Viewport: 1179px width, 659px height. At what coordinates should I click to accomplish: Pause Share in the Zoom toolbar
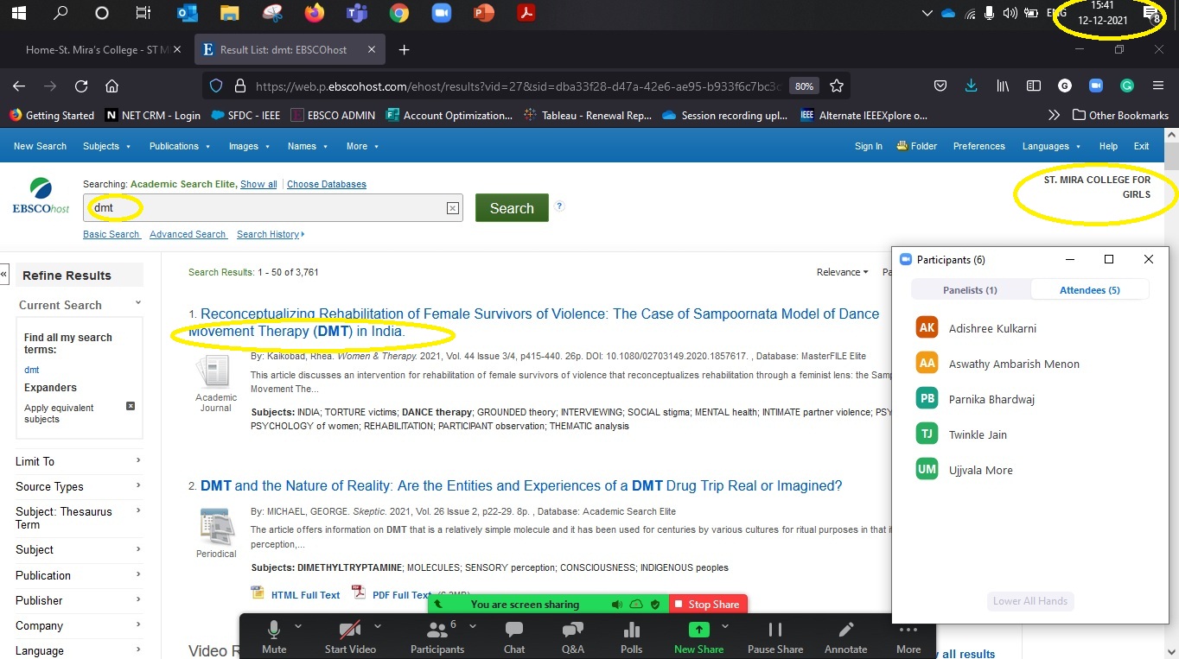(775, 637)
